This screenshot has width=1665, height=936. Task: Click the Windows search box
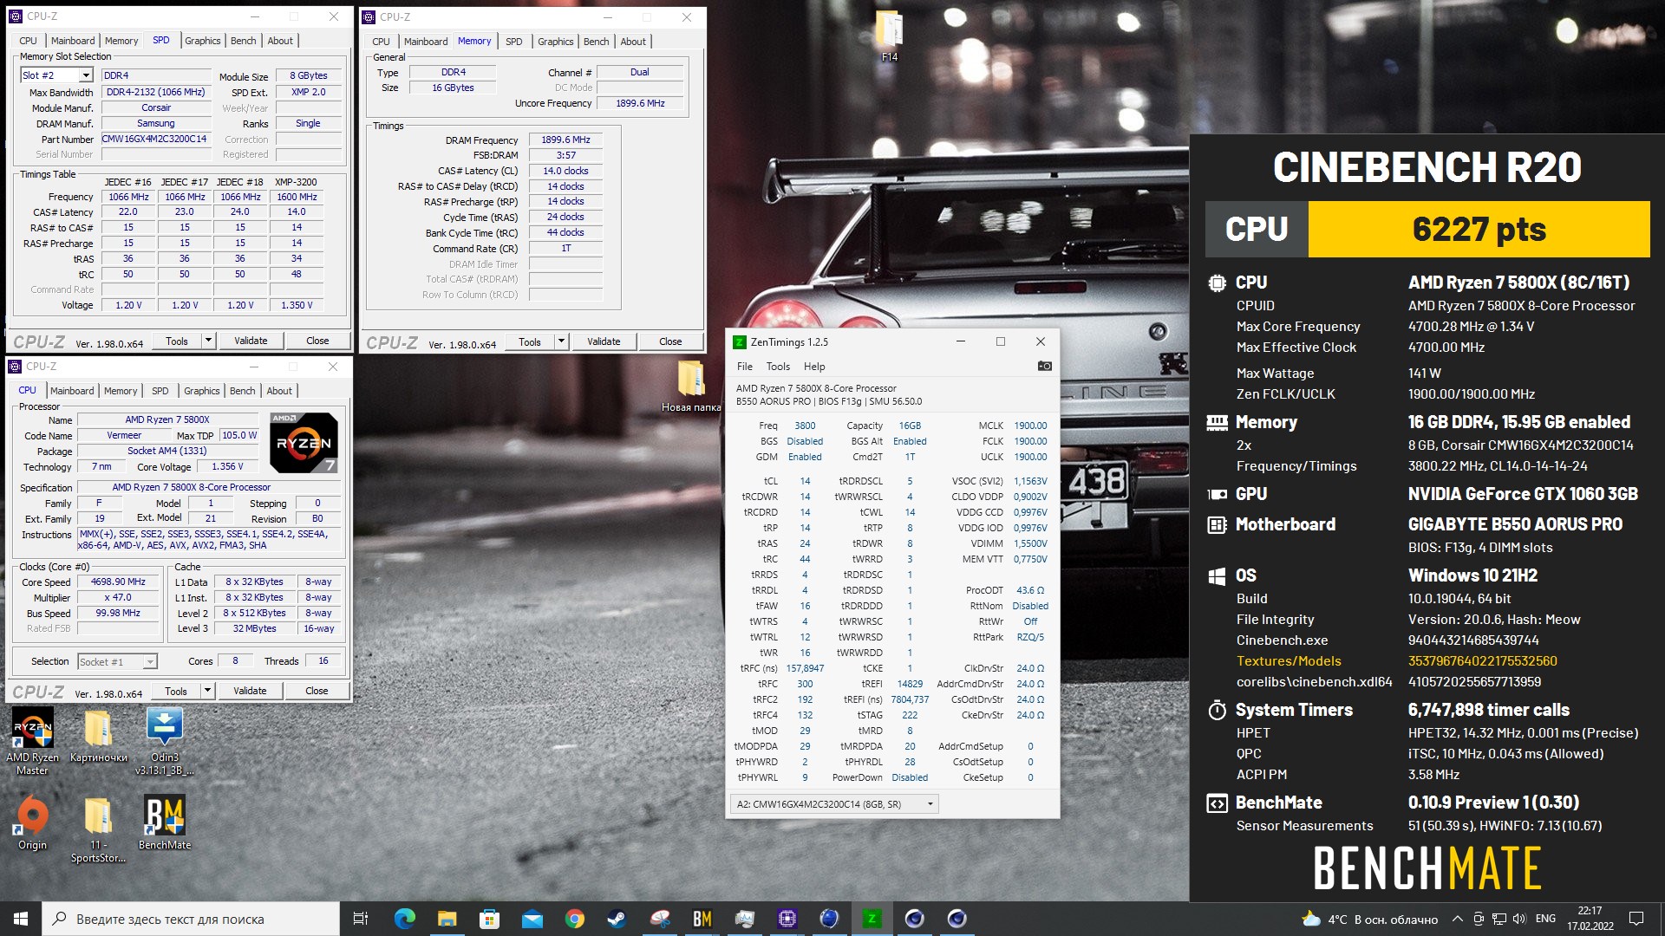pyautogui.click(x=191, y=919)
